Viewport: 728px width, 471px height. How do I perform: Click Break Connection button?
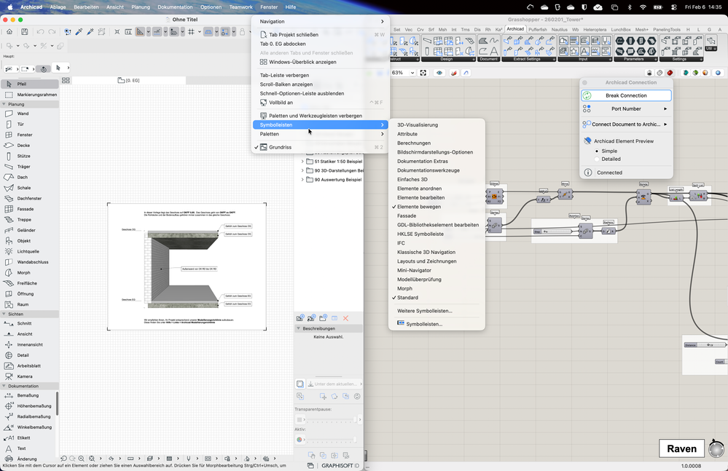pyautogui.click(x=626, y=95)
